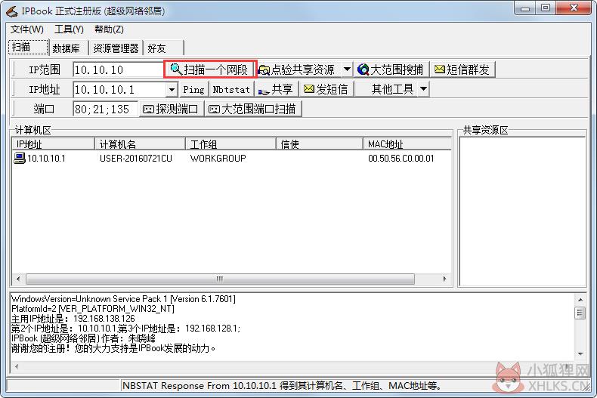Open the 工具(Y) menu
The height and width of the screenshot is (398, 597).
69,29
